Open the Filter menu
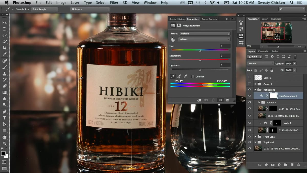Screen dimensions: 307x173 (x=114, y=3)
